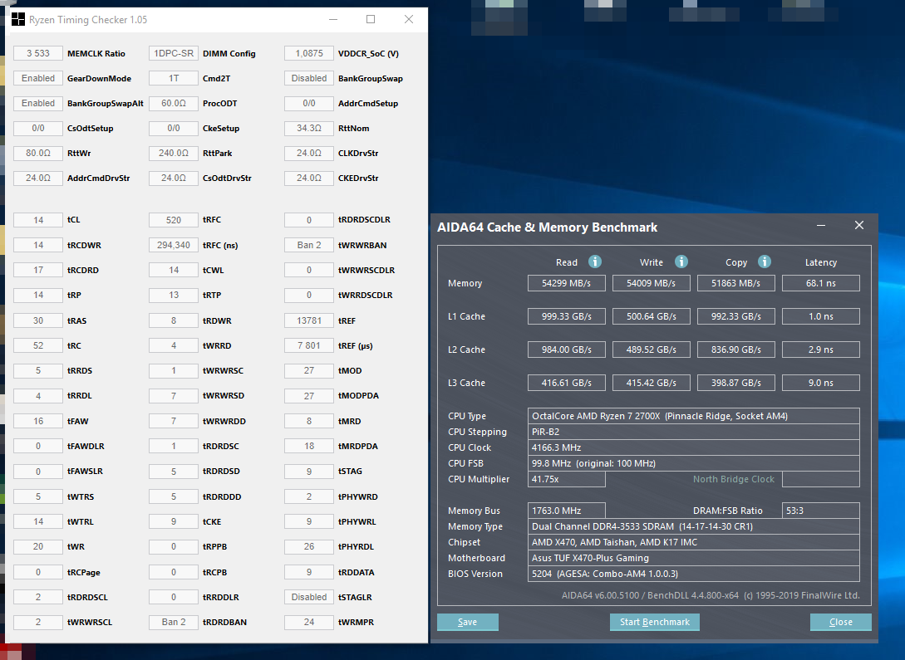Viewport: 905px width, 660px height.
Task: Select L2 Cache Read value 984.00 GB/s
Action: (566, 350)
